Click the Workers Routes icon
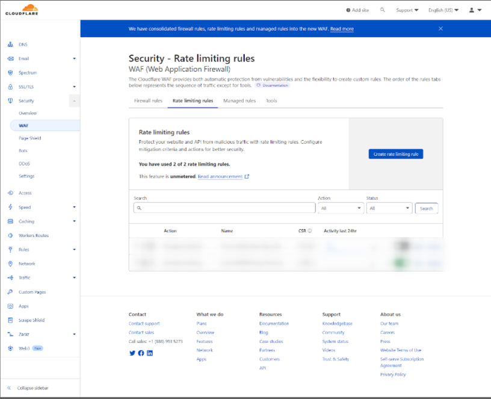Viewport: 491px width, 399px height. [10, 235]
